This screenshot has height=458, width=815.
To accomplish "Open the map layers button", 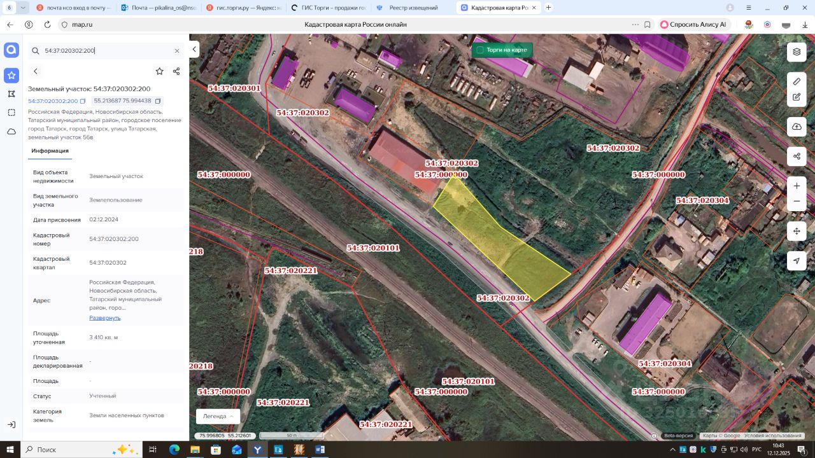I will coord(797,52).
